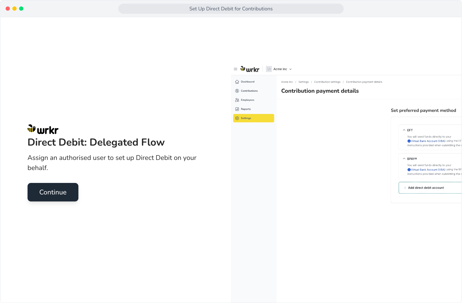Click info icon beside EFT VBA link
Image resolution: width=462 pixels, height=303 pixels.
(409, 141)
